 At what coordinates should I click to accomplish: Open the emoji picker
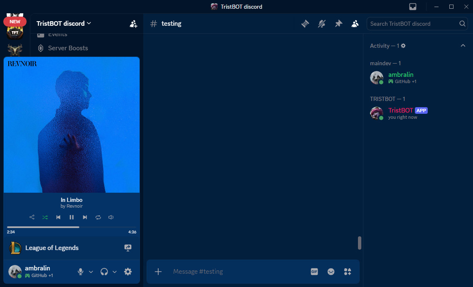[331, 272]
